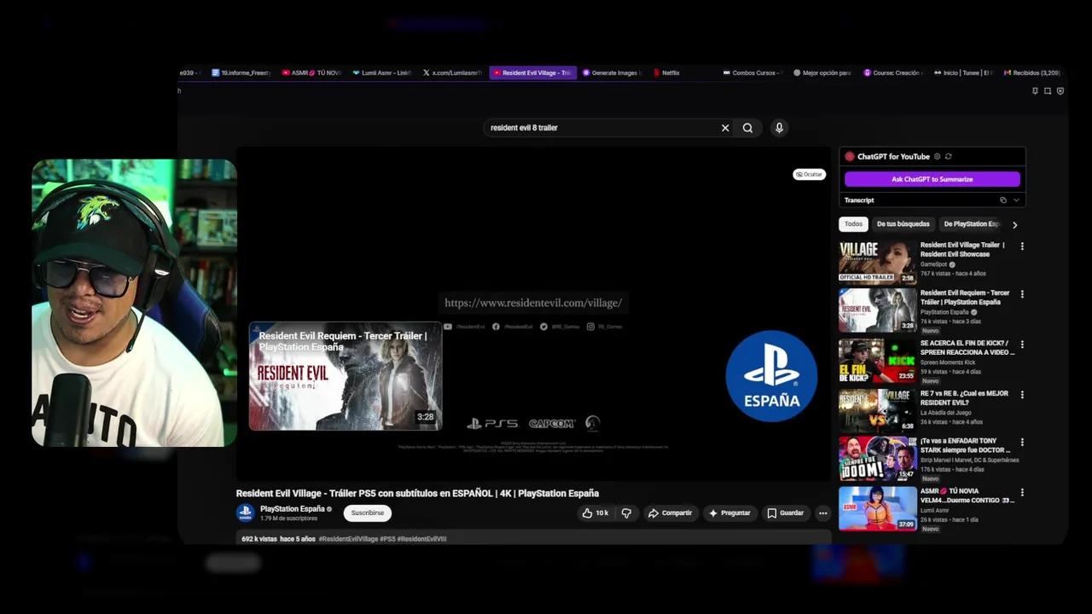Open the PlayStation España channel avatar

245,513
